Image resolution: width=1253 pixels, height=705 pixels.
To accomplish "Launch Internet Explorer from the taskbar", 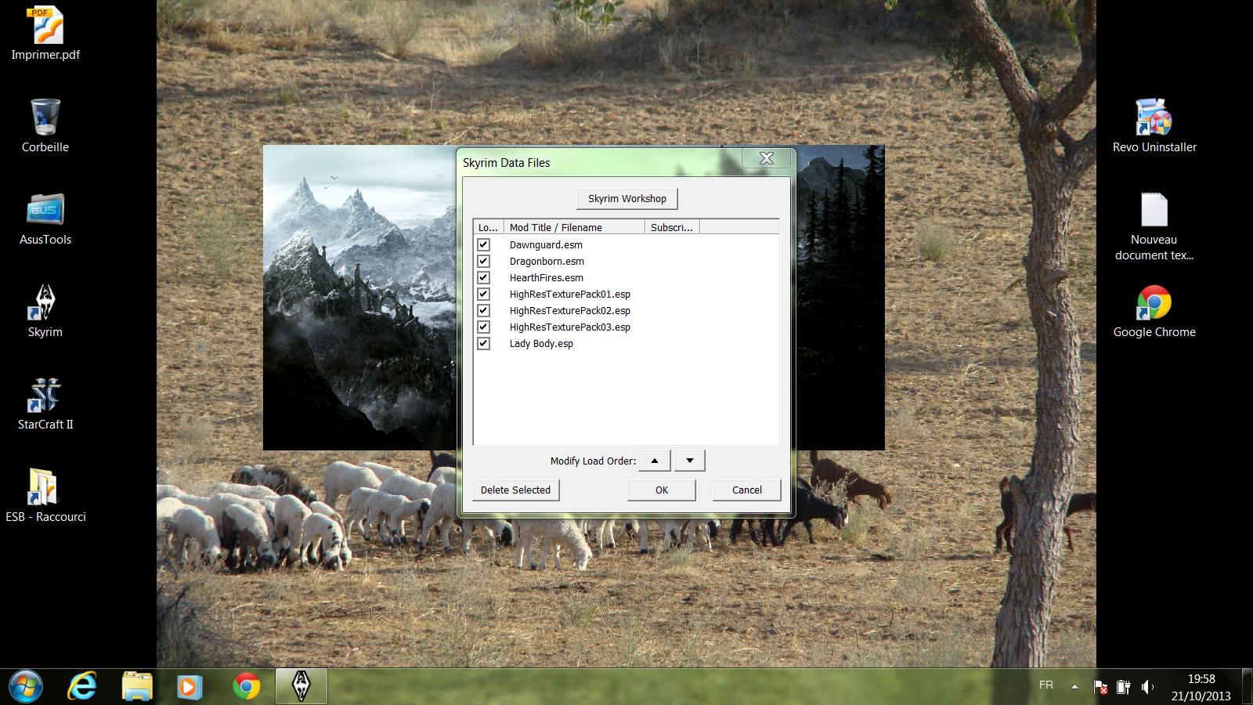I will (x=82, y=687).
